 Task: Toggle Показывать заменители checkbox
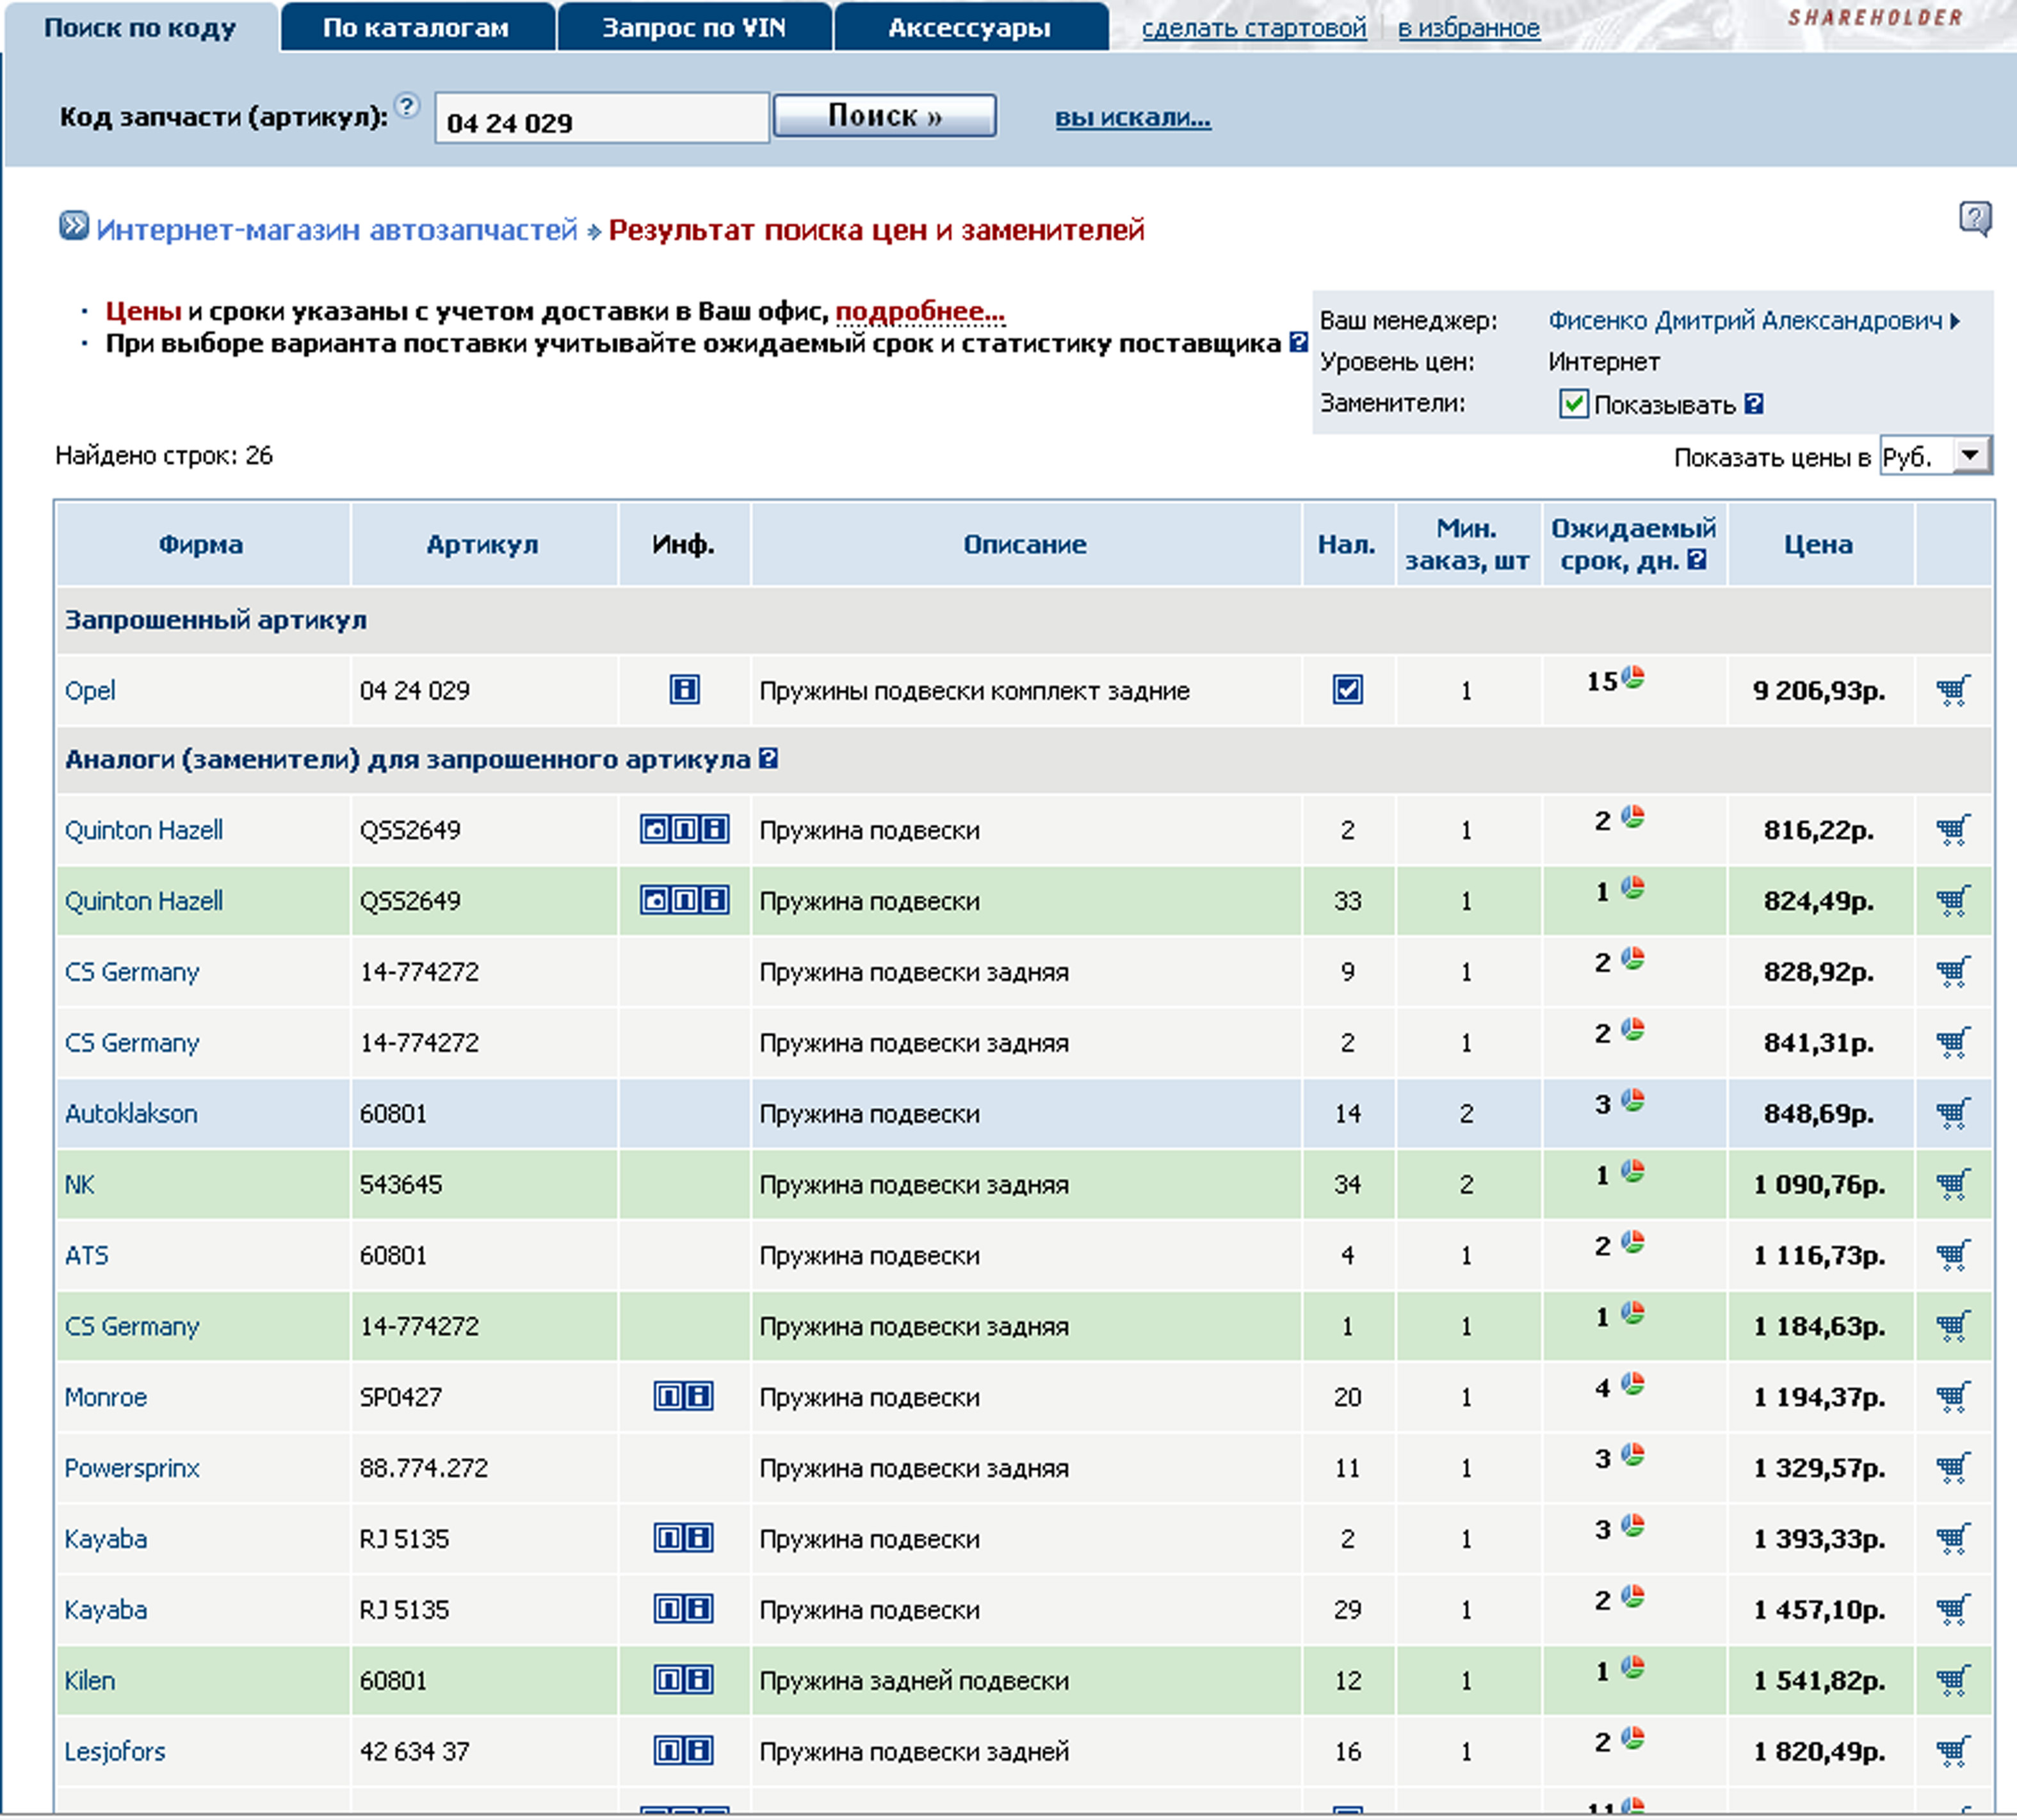pos(1573,404)
